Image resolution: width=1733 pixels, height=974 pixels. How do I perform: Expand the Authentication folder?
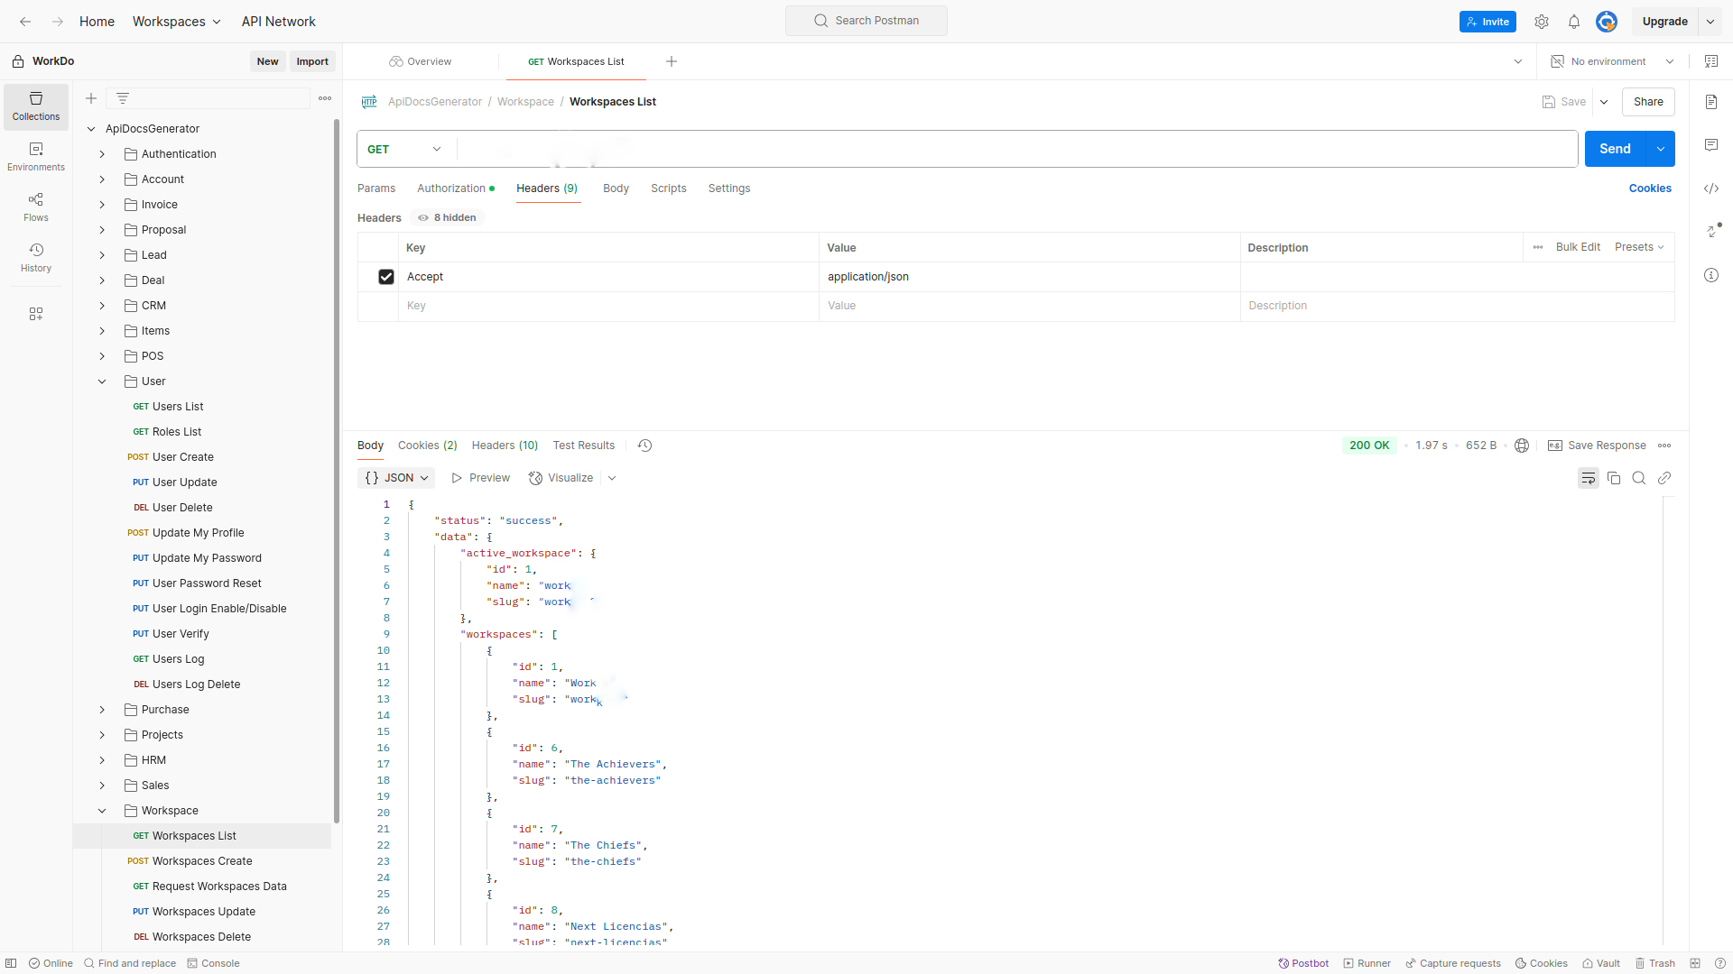102,154
